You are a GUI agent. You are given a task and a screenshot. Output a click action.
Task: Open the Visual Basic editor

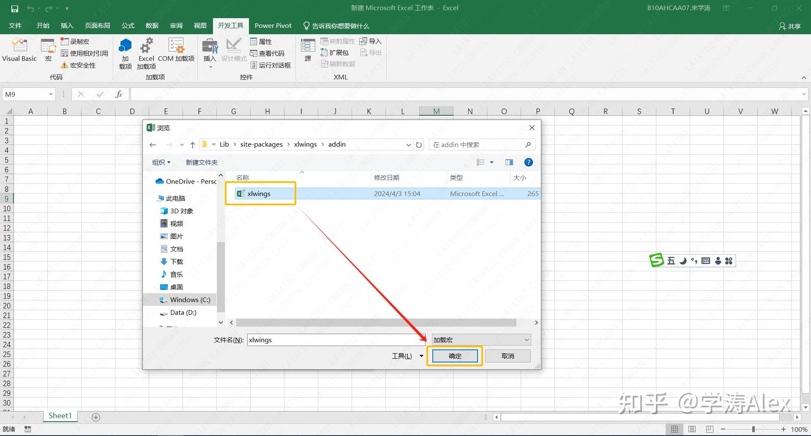click(19, 50)
